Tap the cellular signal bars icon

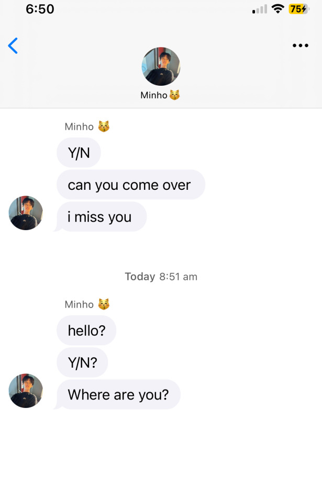pos(259,9)
